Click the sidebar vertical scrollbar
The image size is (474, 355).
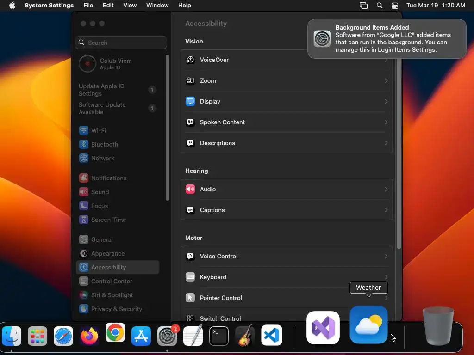pyautogui.click(x=168, y=128)
